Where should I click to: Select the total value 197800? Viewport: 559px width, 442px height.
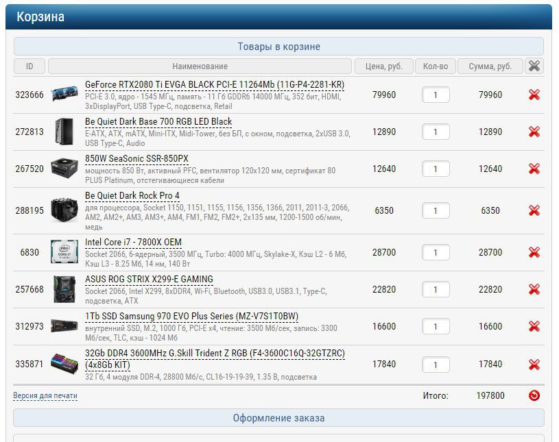490,395
